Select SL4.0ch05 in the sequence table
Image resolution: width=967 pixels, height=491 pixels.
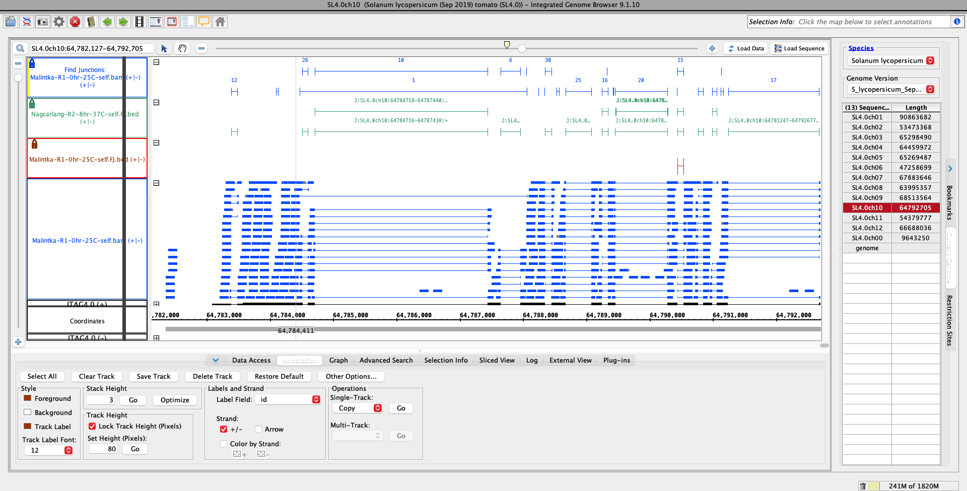[x=867, y=157]
